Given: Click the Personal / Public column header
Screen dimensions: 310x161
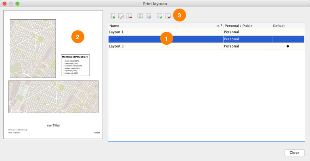Looking at the screenshot, I should (x=247, y=26).
